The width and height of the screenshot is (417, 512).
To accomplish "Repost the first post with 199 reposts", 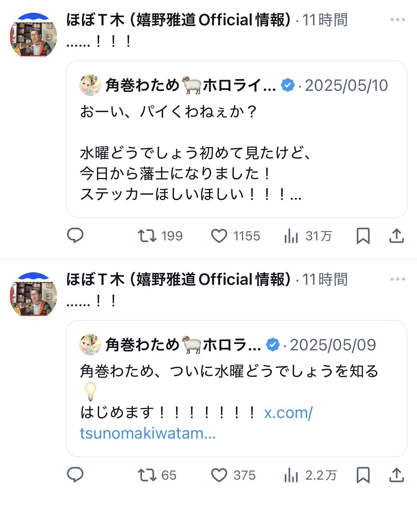I will (147, 236).
